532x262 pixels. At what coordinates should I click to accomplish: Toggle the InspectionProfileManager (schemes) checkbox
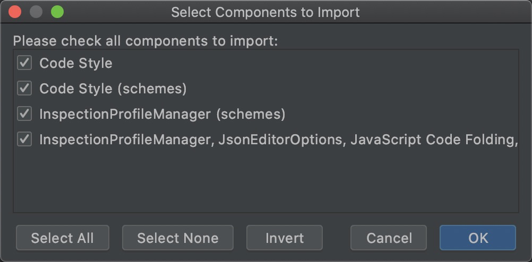pyautogui.click(x=24, y=114)
